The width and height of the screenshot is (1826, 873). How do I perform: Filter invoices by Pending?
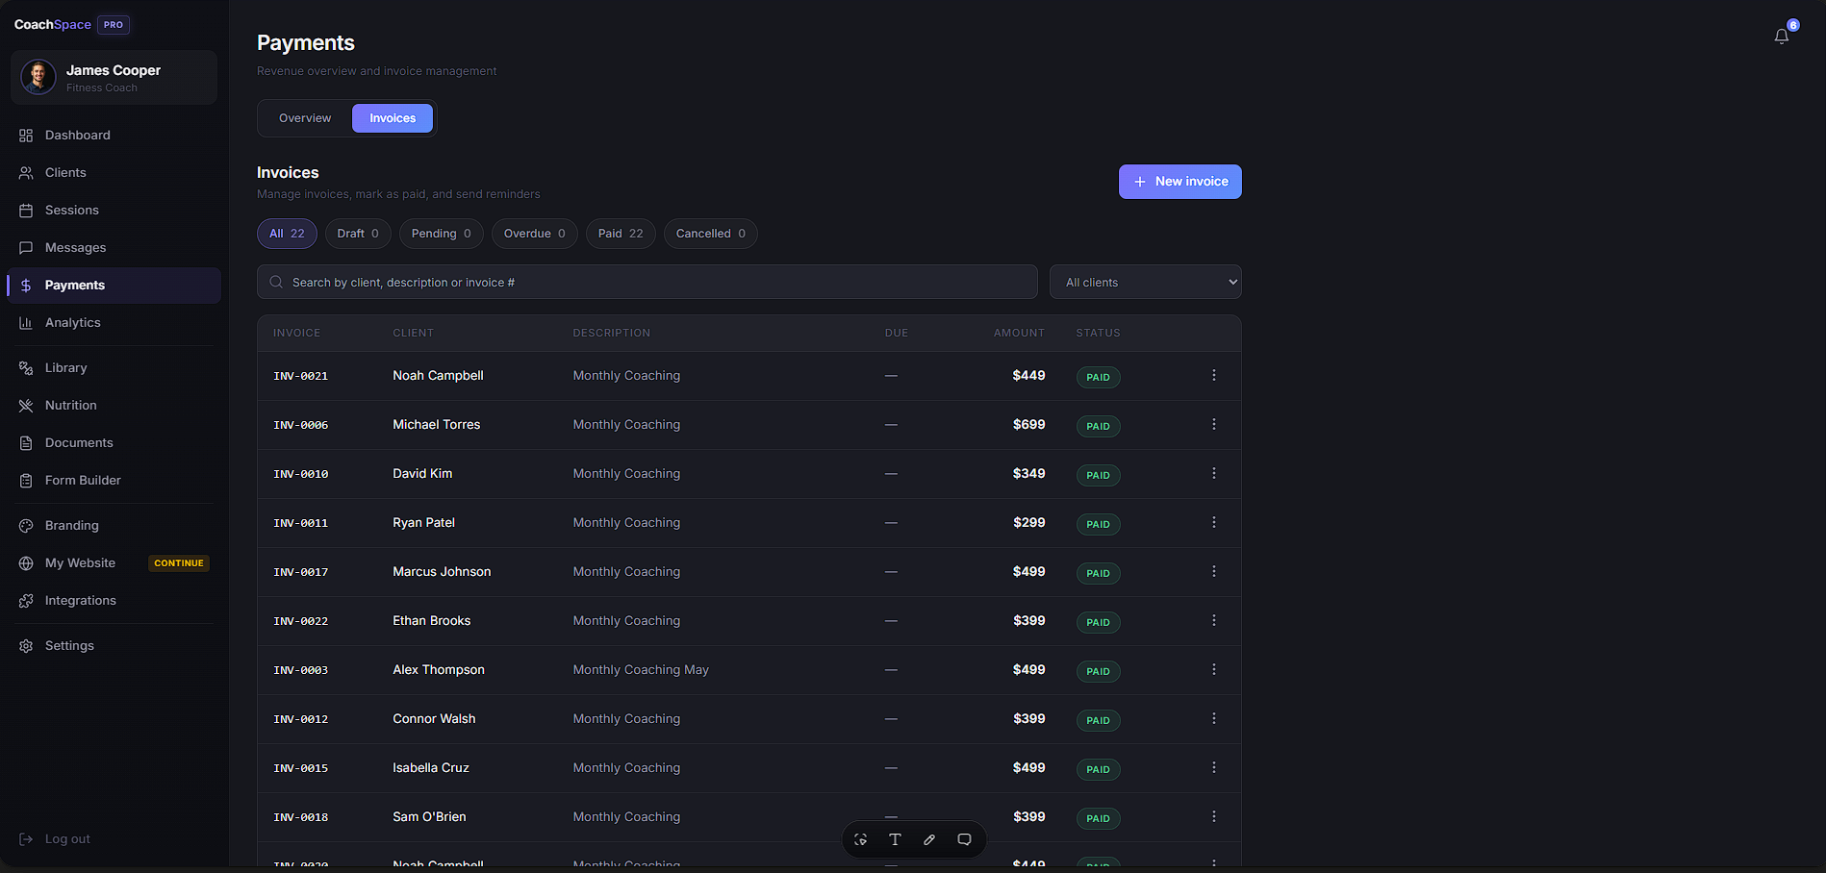[442, 234]
